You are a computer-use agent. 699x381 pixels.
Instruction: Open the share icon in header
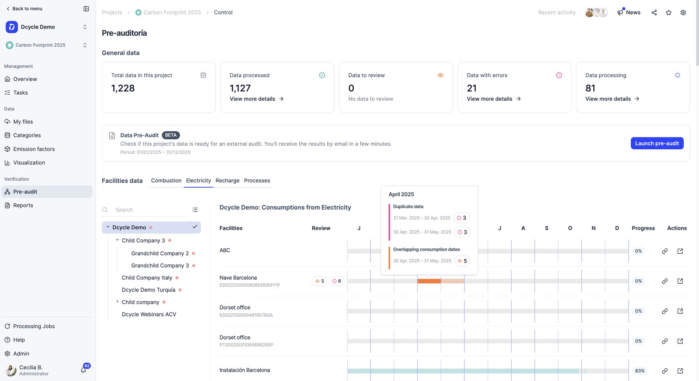pos(654,13)
